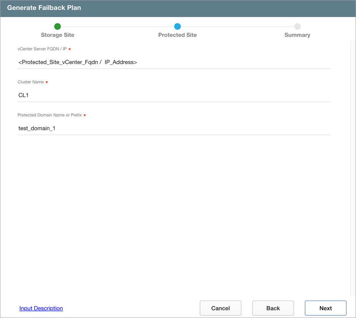This screenshot has height=318, width=356.
Task: Jump to the Summary step label
Action: coord(297,35)
